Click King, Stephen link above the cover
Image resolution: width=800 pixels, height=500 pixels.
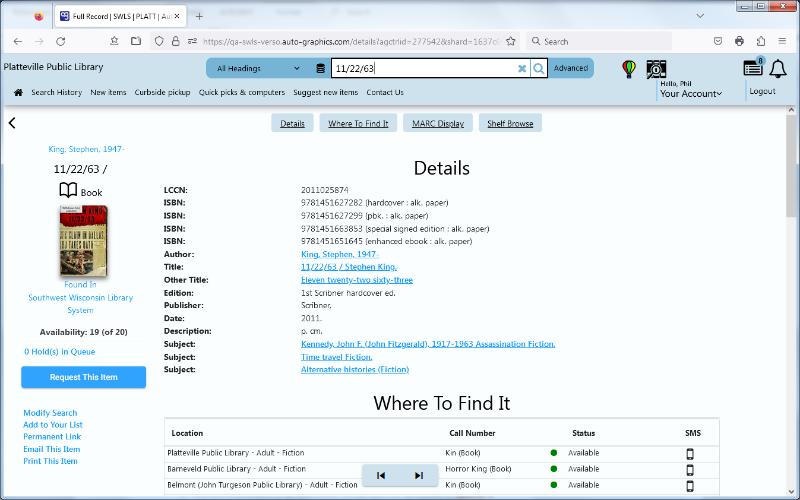87,149
